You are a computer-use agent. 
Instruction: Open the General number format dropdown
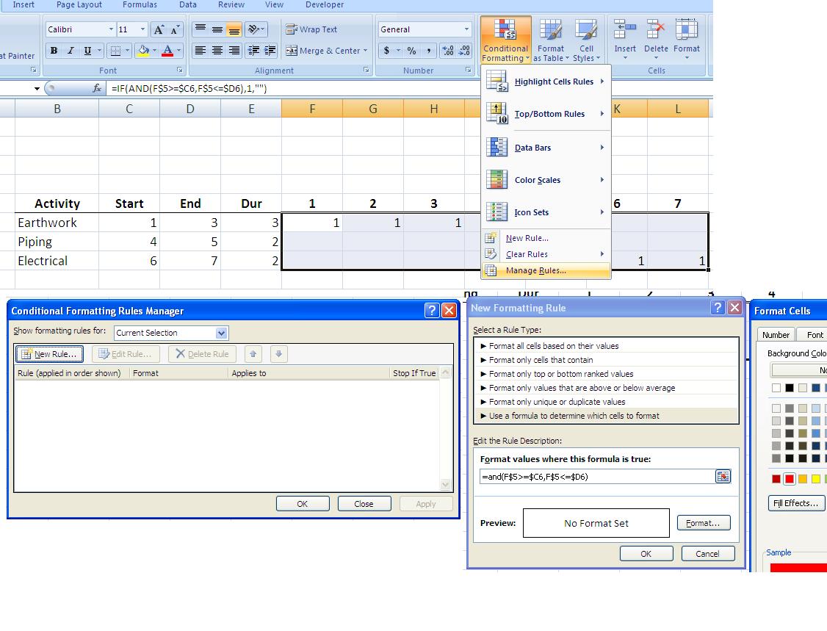click(x=467, y=29)
